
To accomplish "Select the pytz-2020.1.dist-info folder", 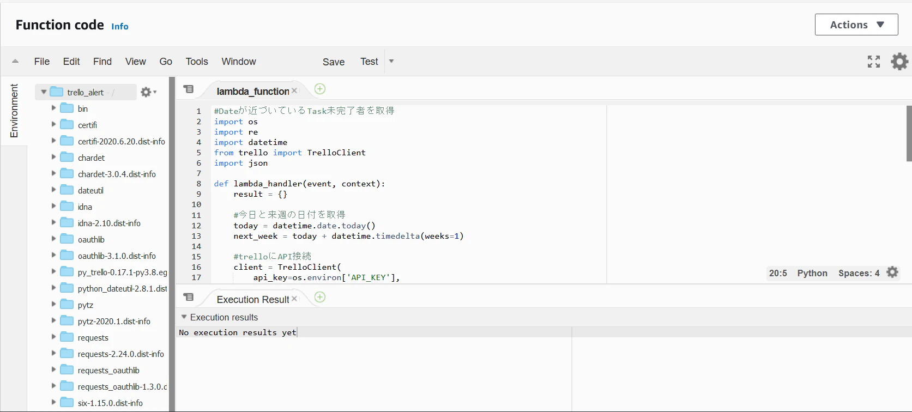I will click(114, 321).
